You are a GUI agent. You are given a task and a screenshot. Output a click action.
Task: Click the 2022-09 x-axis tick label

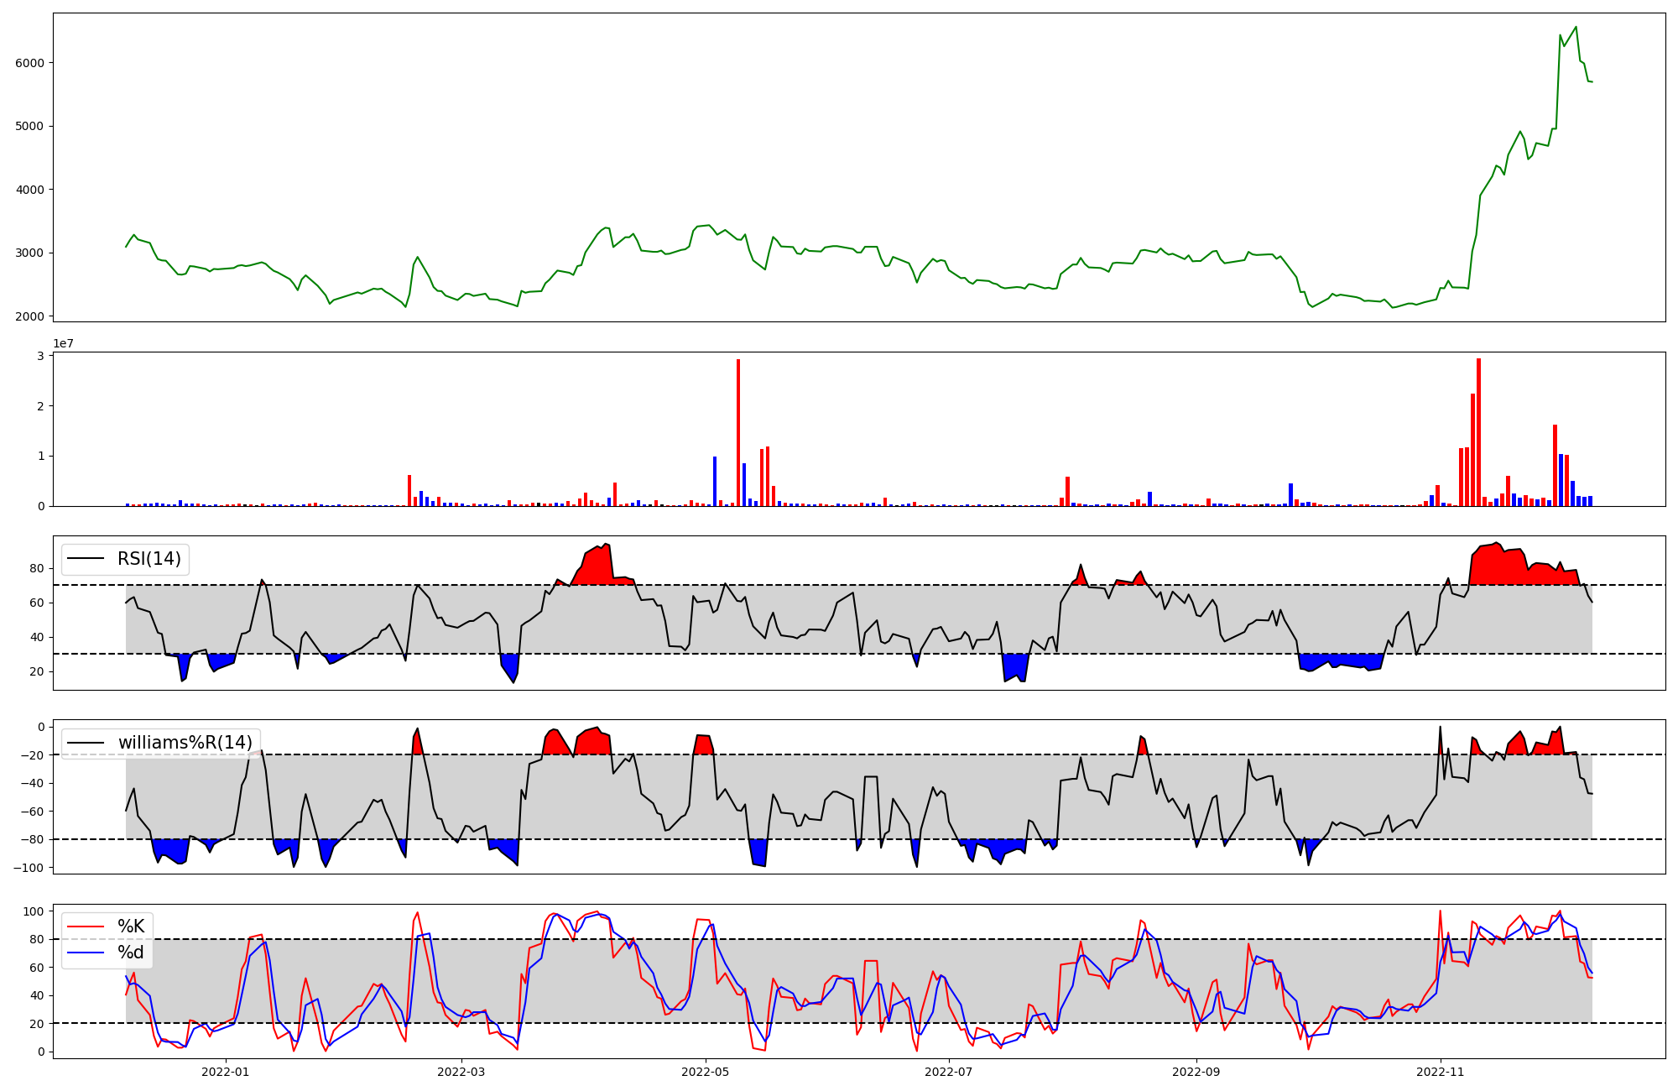tap(1196, 1072)
